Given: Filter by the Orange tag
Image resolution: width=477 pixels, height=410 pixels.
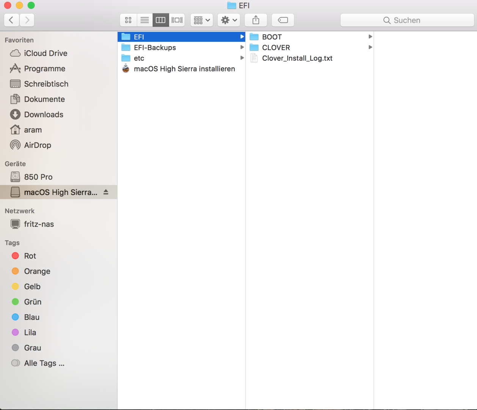Looking at the screenshot, I should click(58, 271).
